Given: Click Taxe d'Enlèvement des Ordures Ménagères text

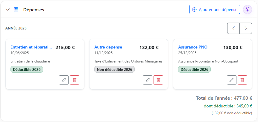Looking at the screenshot, I should (128, 61).
